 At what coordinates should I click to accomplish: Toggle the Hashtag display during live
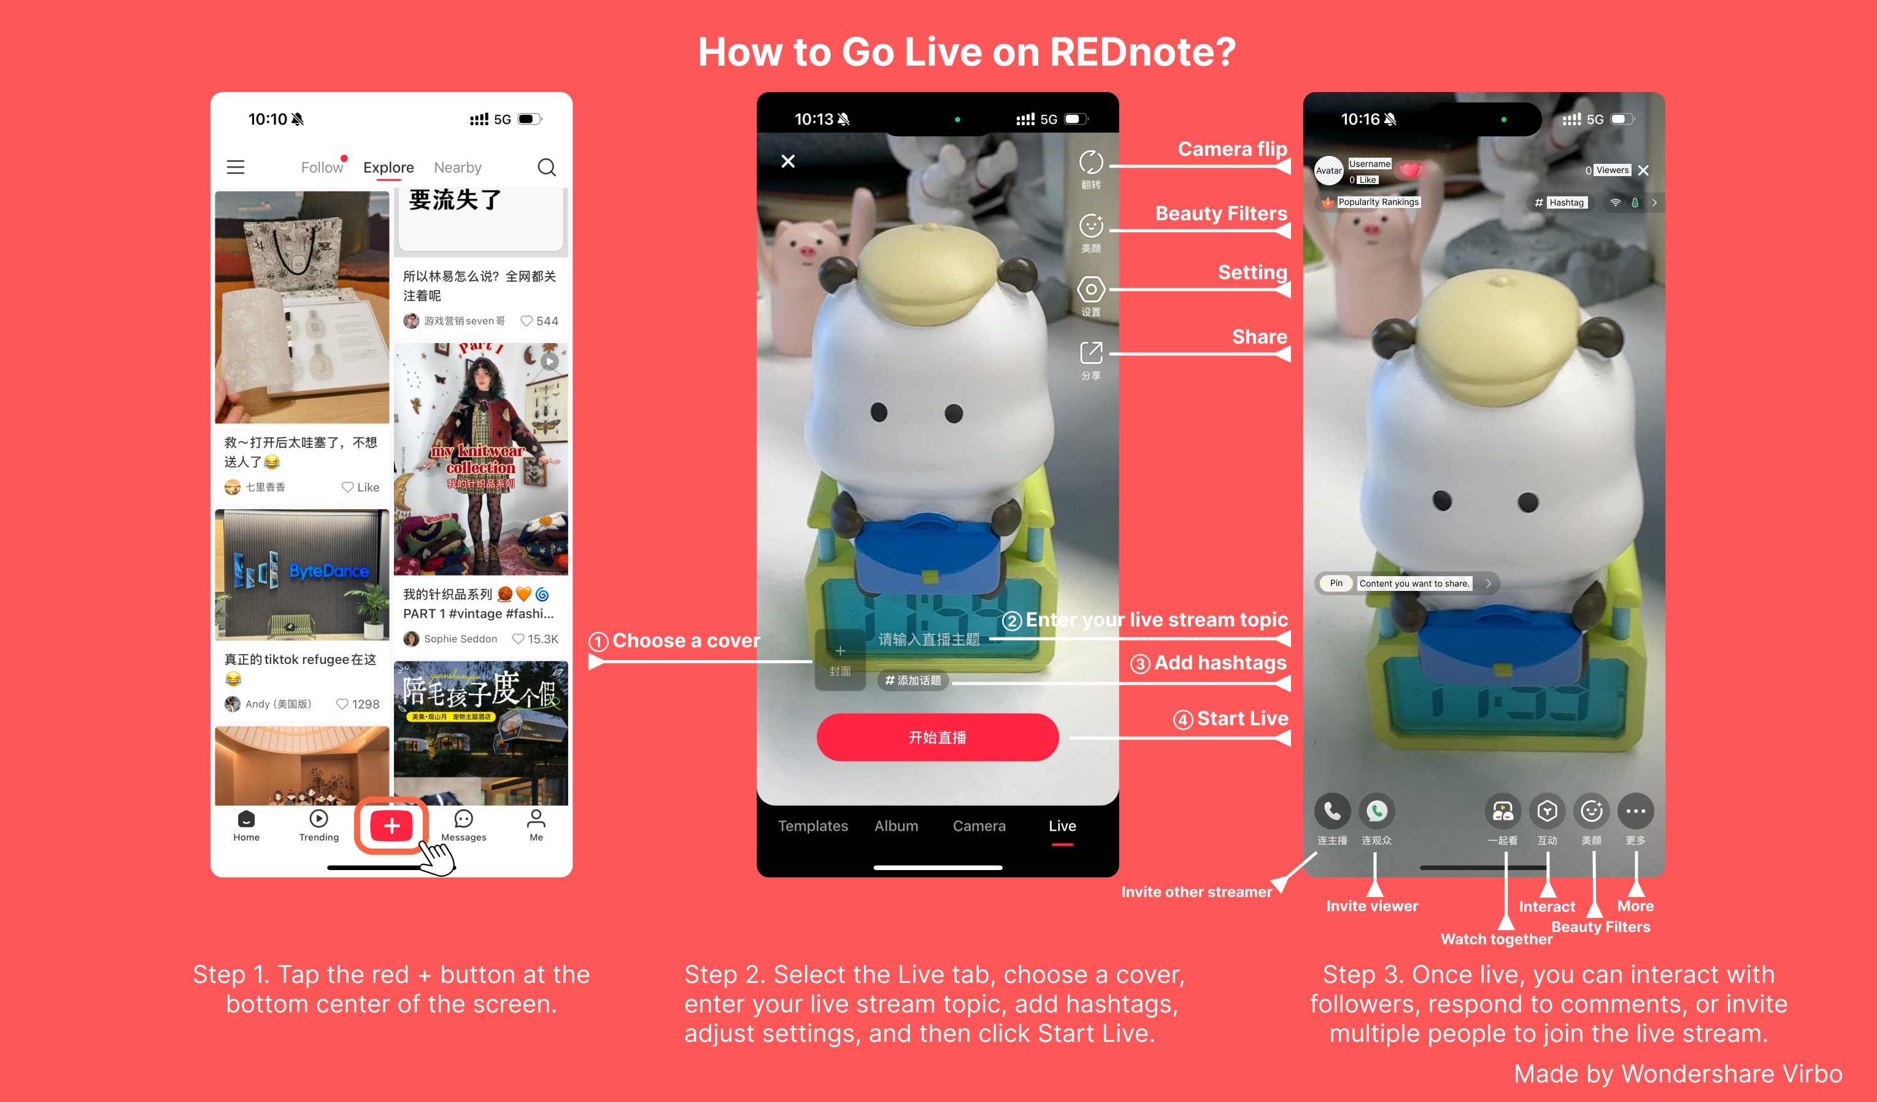tap(1561, 203)
